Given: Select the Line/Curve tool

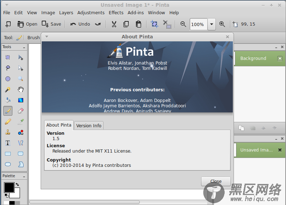Looking at the screenshot, I should coord(21,143).
